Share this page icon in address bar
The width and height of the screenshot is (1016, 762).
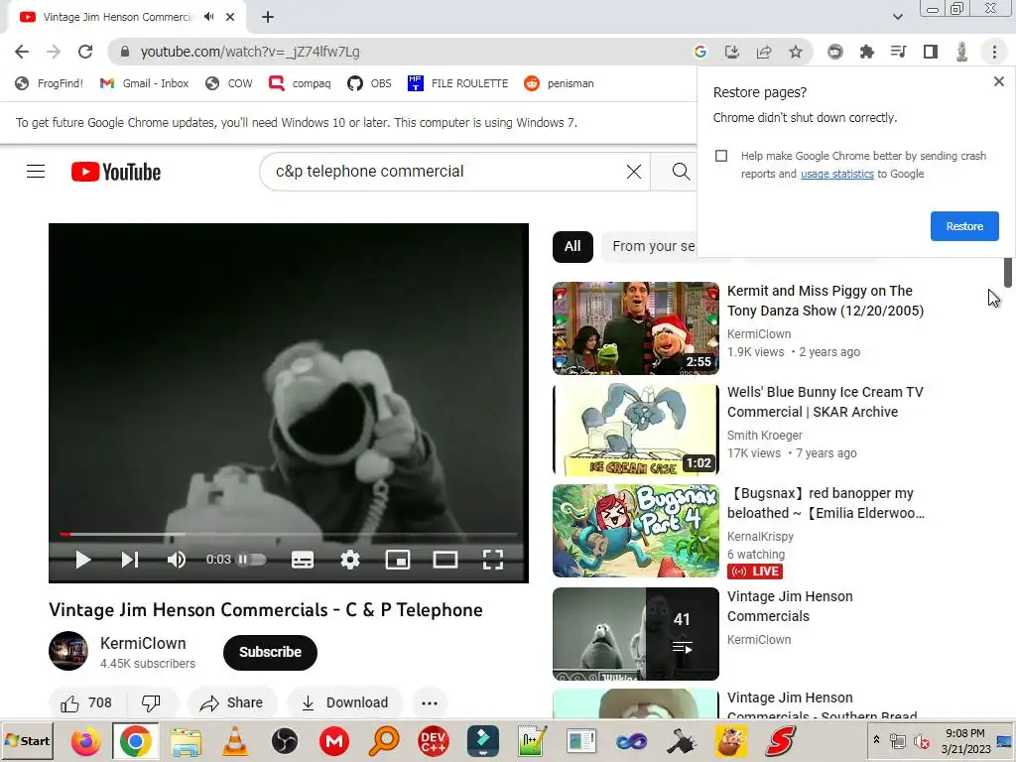(764, 52)
